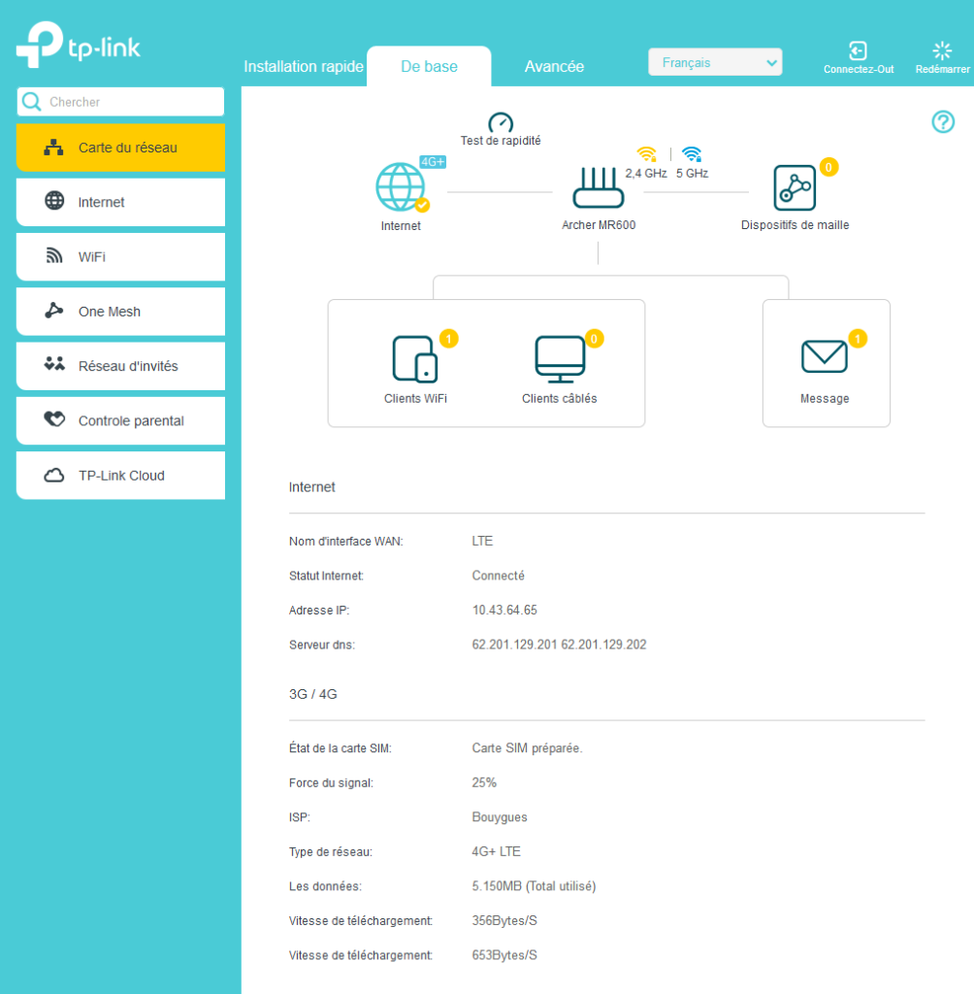Open TP-Link Cloud sidebar item
This screenshot has width=974, height=994.
click(x=121, y=476)
